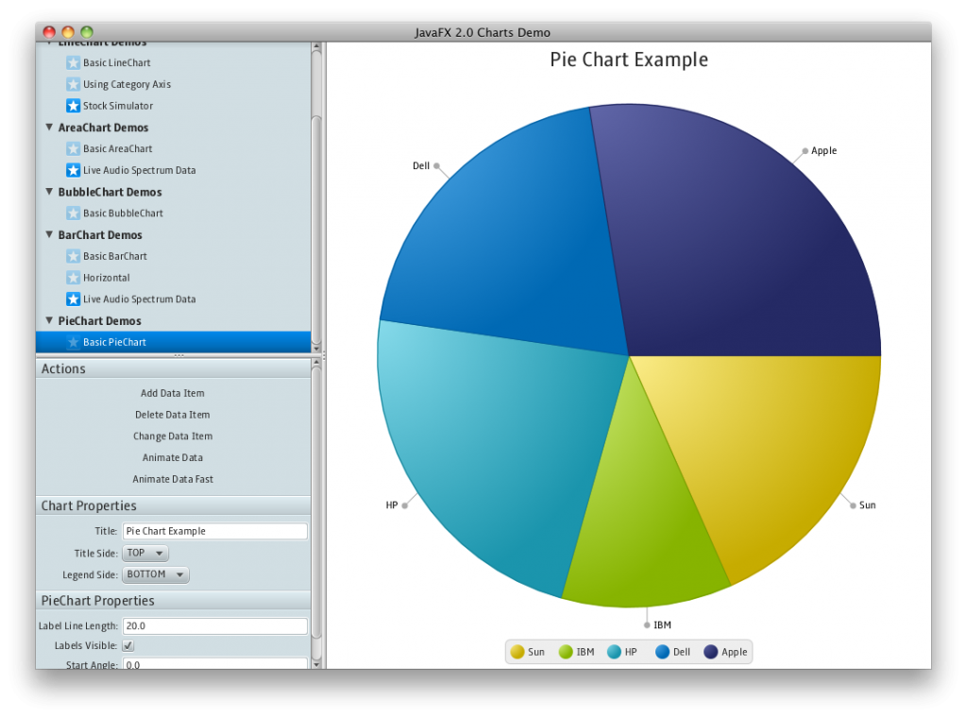Open Live Audio Spectrum Data under AreaChart Demos
The width and height of the screenshot is (967, 718).
[x=74, y=170]
